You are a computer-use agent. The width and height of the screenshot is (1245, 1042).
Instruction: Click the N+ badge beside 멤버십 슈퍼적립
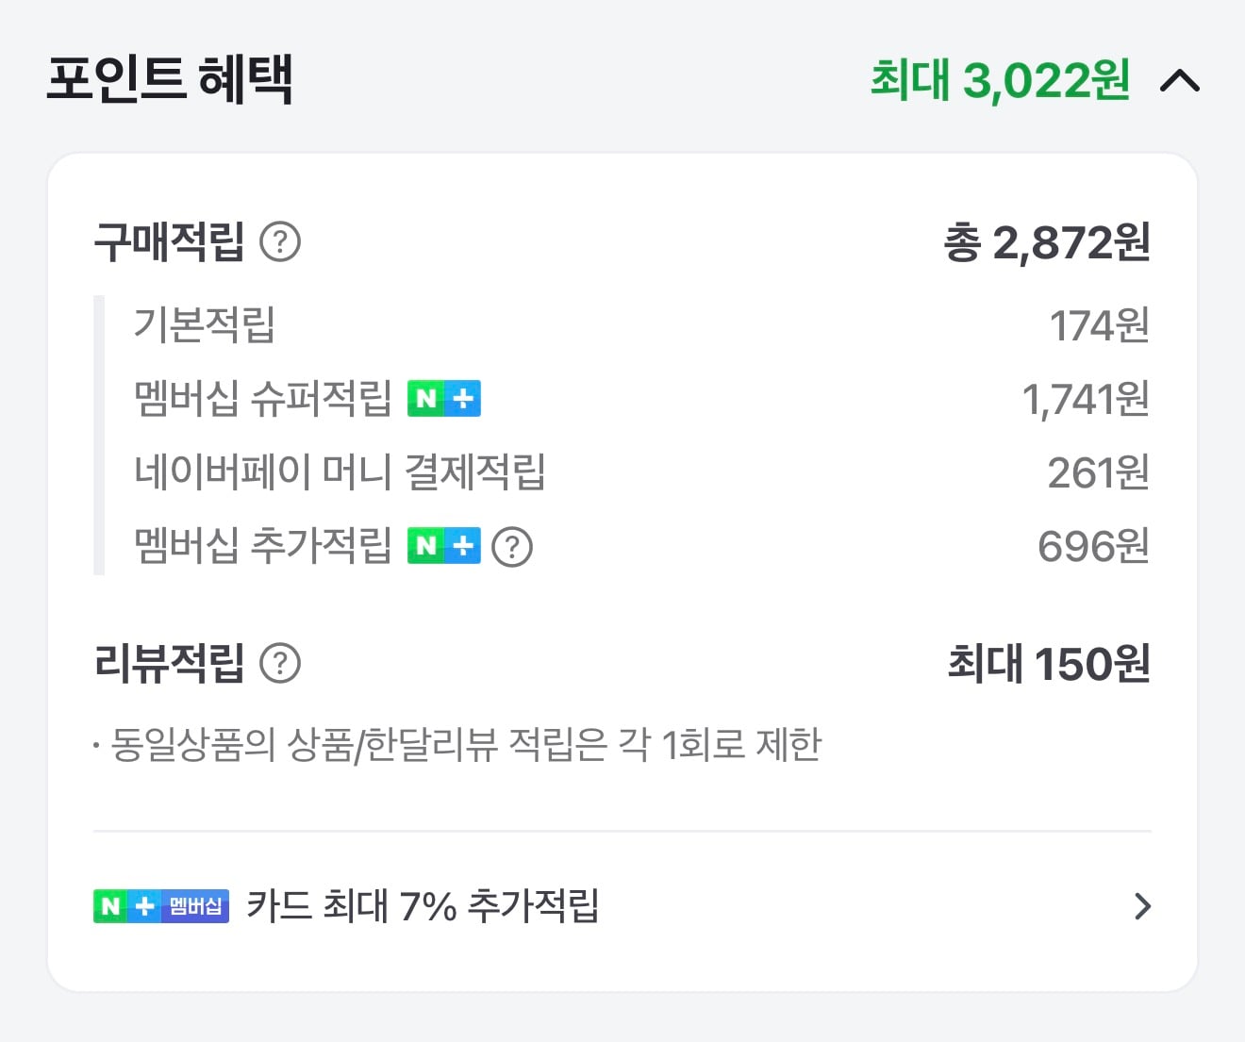pos(444,398)
